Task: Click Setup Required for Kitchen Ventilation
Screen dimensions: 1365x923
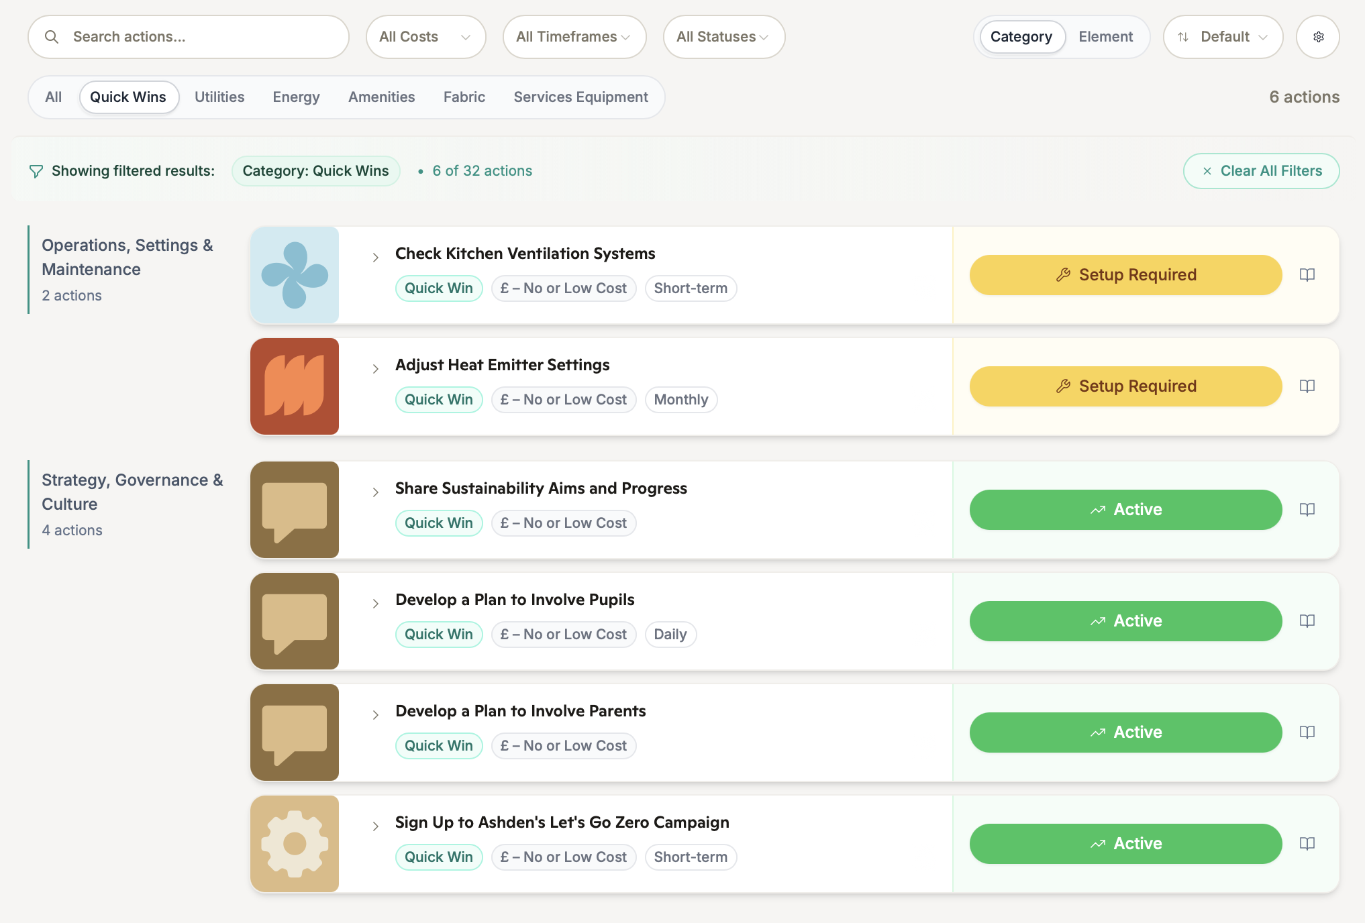Action: pyautogui.click(x=1125, y=275)
